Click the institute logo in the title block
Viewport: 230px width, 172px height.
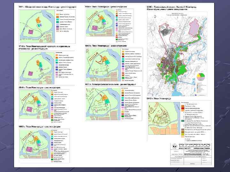pyautogui.click(x=174, y=146)
